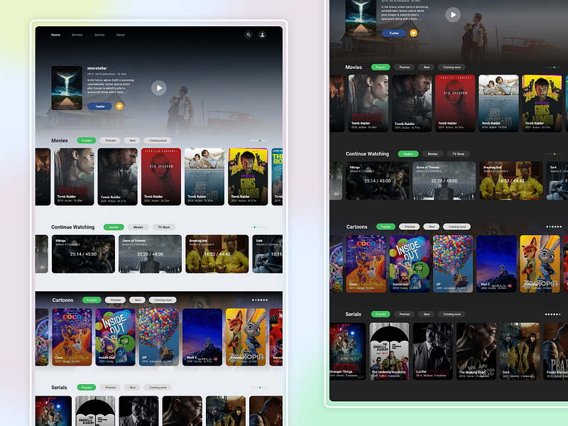Select Premier filter under Movies, dark theme
Screen dimensions: 568x426
405,67
